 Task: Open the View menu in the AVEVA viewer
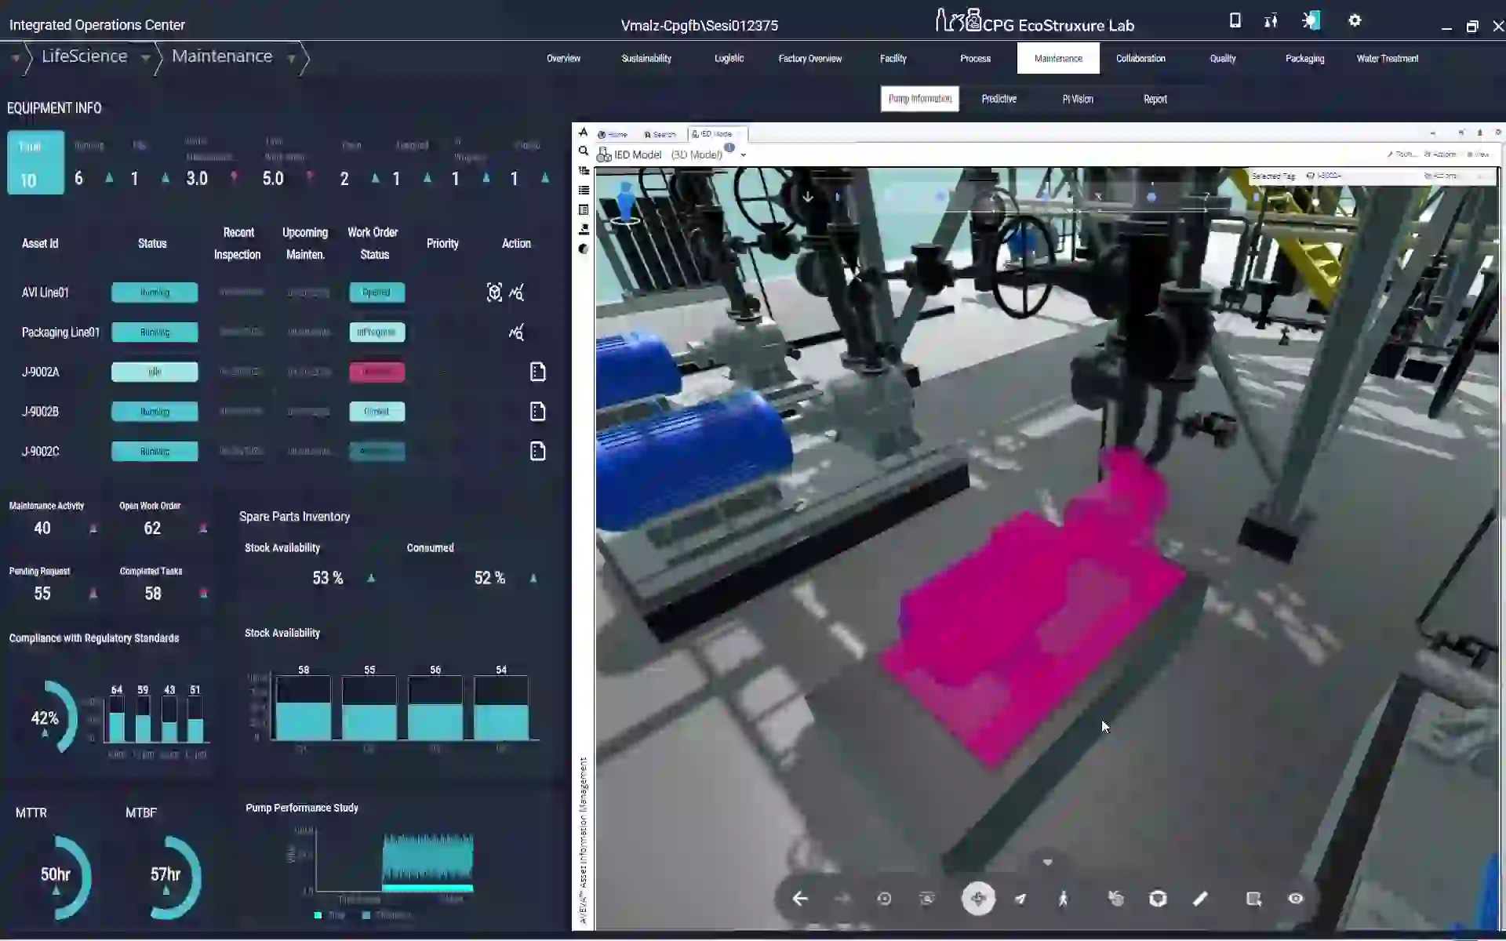[x=1478, y=154]
